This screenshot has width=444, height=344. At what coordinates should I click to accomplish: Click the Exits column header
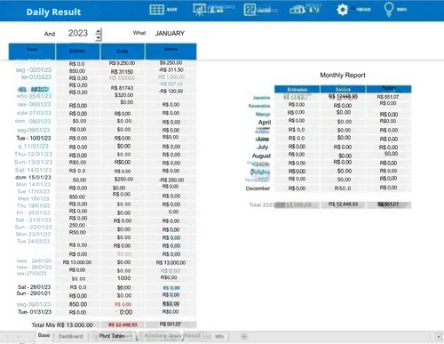[x=123, y=52]
